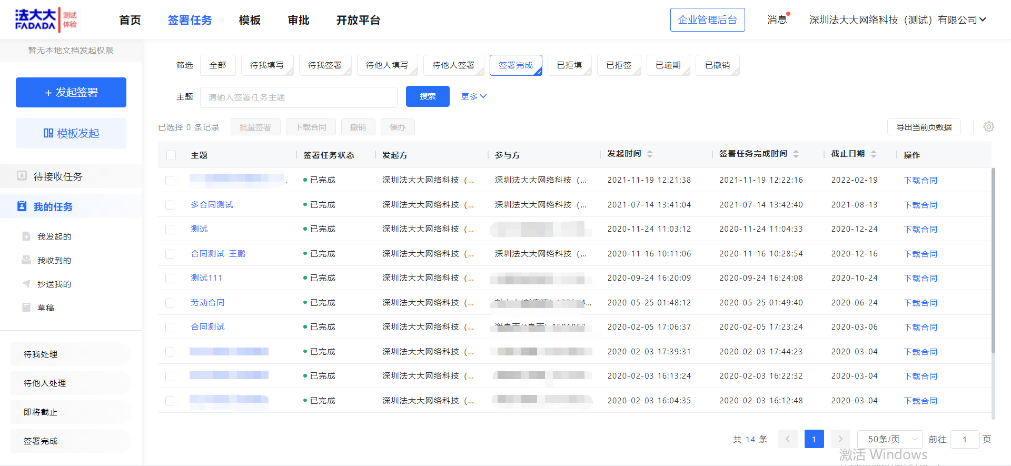Viewport: 1011px width, 466px height.
Task: Click the 消息 notification with red dot
Action: coord(778,19)
